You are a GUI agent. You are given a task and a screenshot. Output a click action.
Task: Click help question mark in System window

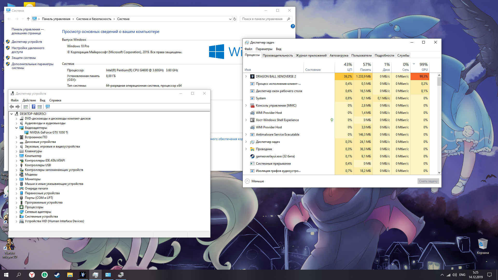[x=293, y=26]
